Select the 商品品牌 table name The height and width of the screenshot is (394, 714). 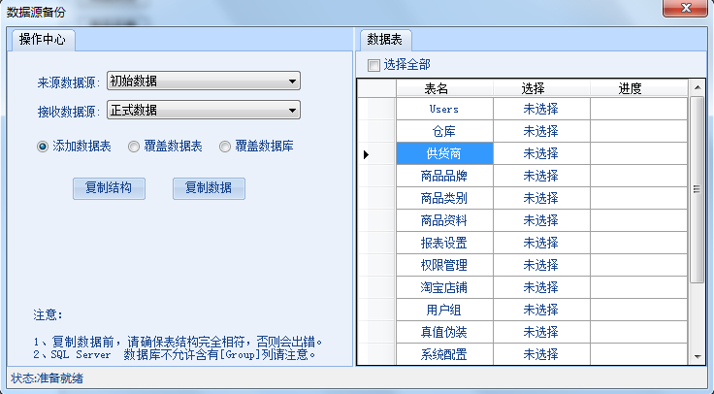point(444,176)
